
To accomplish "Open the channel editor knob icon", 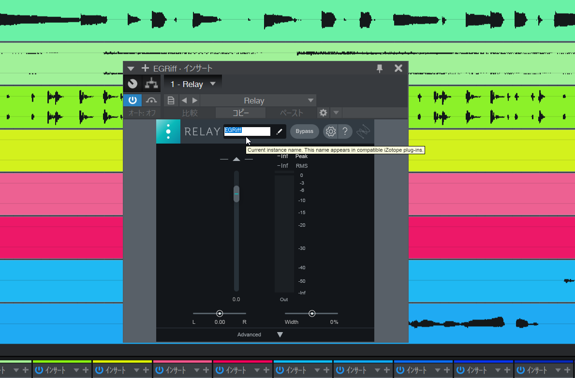I will click(x=133, y=84).
